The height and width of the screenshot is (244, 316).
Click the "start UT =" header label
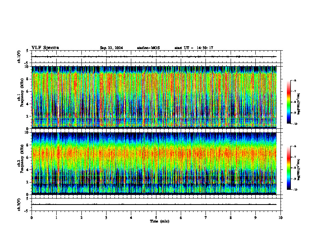(184, 48)
